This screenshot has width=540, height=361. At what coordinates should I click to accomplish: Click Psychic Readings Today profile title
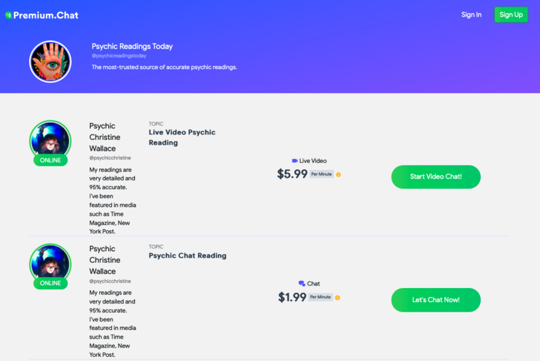coord(132,46)
